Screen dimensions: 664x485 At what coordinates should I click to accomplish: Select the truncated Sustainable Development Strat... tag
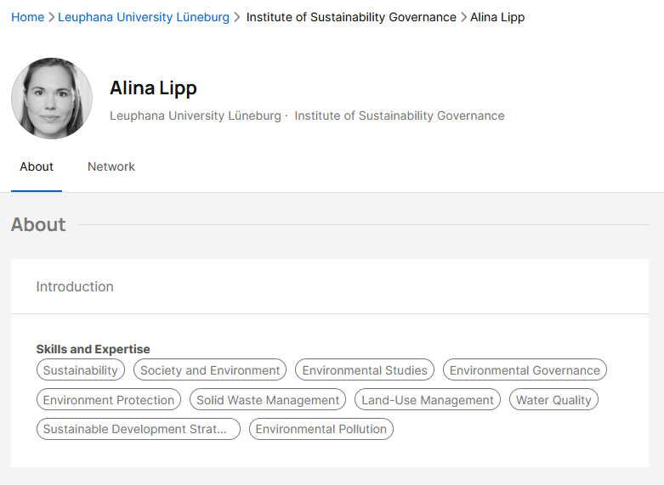pos(138,429)
